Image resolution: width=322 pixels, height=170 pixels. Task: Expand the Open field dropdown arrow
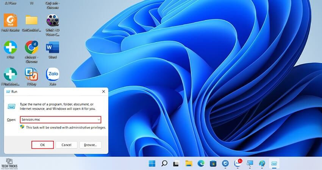coord(99,120)
